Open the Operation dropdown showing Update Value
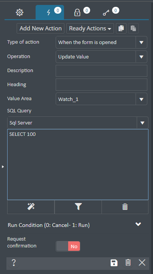 point(101,57)
